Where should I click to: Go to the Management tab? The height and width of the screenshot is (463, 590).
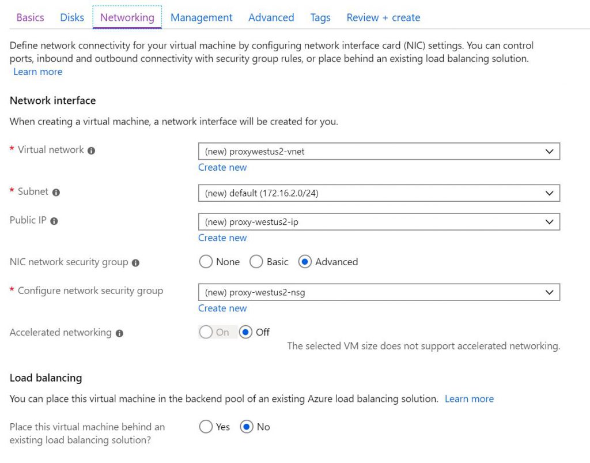coord(201,17)
